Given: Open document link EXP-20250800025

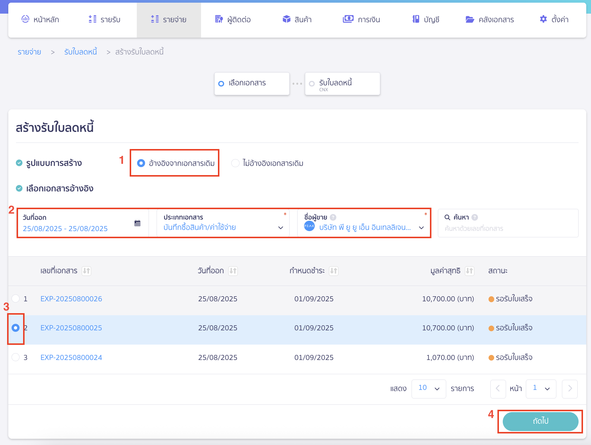Looking at the screenshot, I should click(x=71, y=328).
